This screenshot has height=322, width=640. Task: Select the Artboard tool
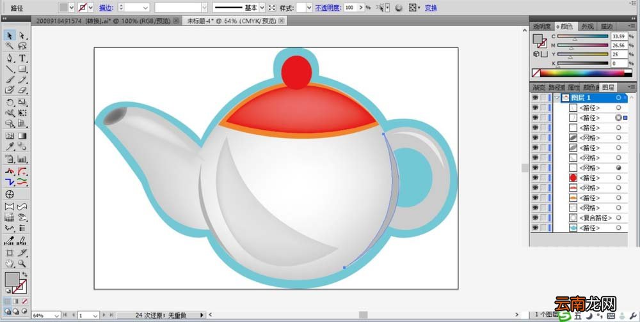(x=10, y=253)
